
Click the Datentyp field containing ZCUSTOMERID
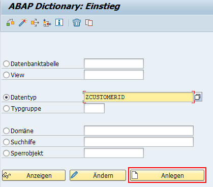pyautogui.click(x=139, y=97)
